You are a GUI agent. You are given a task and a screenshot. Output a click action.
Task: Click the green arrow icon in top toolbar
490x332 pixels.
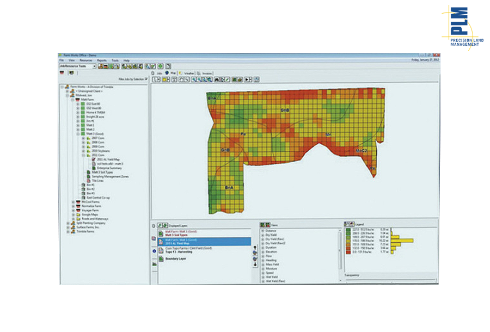(160, 66)
